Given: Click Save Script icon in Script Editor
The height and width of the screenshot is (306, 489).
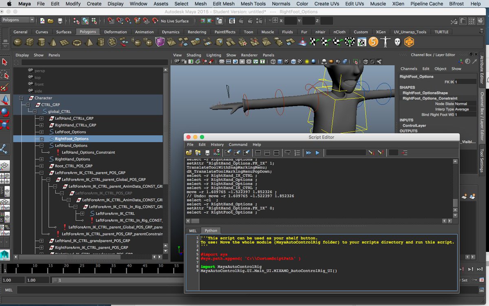Looking at the screenshot, I should pyautogui.click(x=207, y=153).
